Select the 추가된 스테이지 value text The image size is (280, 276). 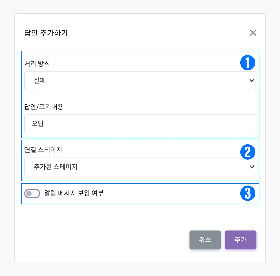click(55, 167)
